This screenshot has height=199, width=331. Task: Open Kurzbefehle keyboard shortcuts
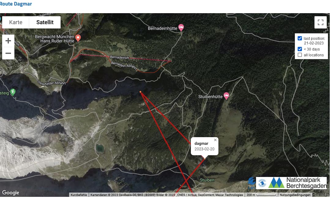(x=79, y=195)
